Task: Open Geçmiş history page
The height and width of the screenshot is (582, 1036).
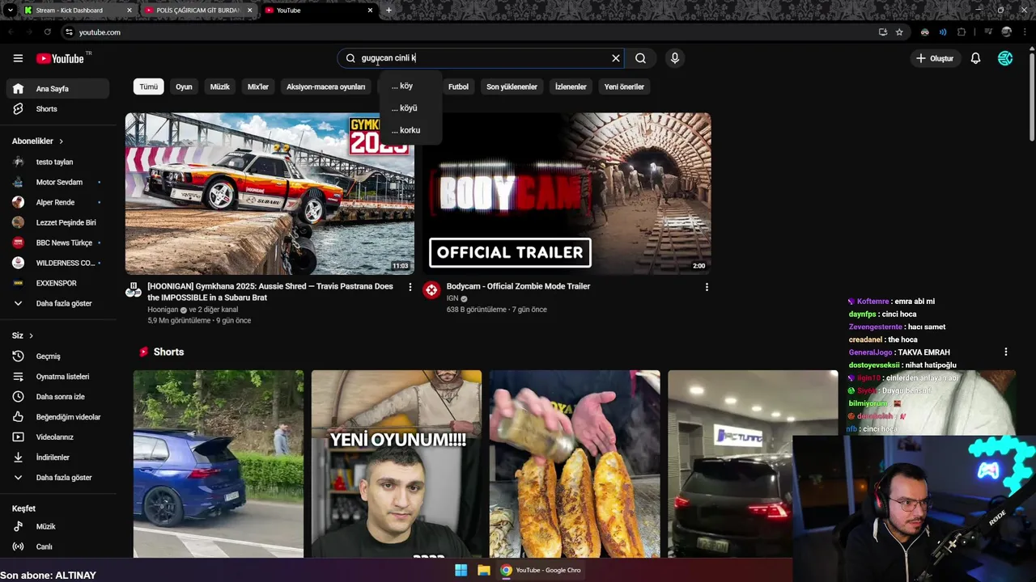Action: (x=57, y=356)
